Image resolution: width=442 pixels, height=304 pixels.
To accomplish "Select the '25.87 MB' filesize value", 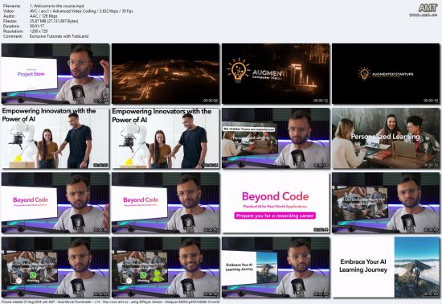I will [x=54, y=21].
